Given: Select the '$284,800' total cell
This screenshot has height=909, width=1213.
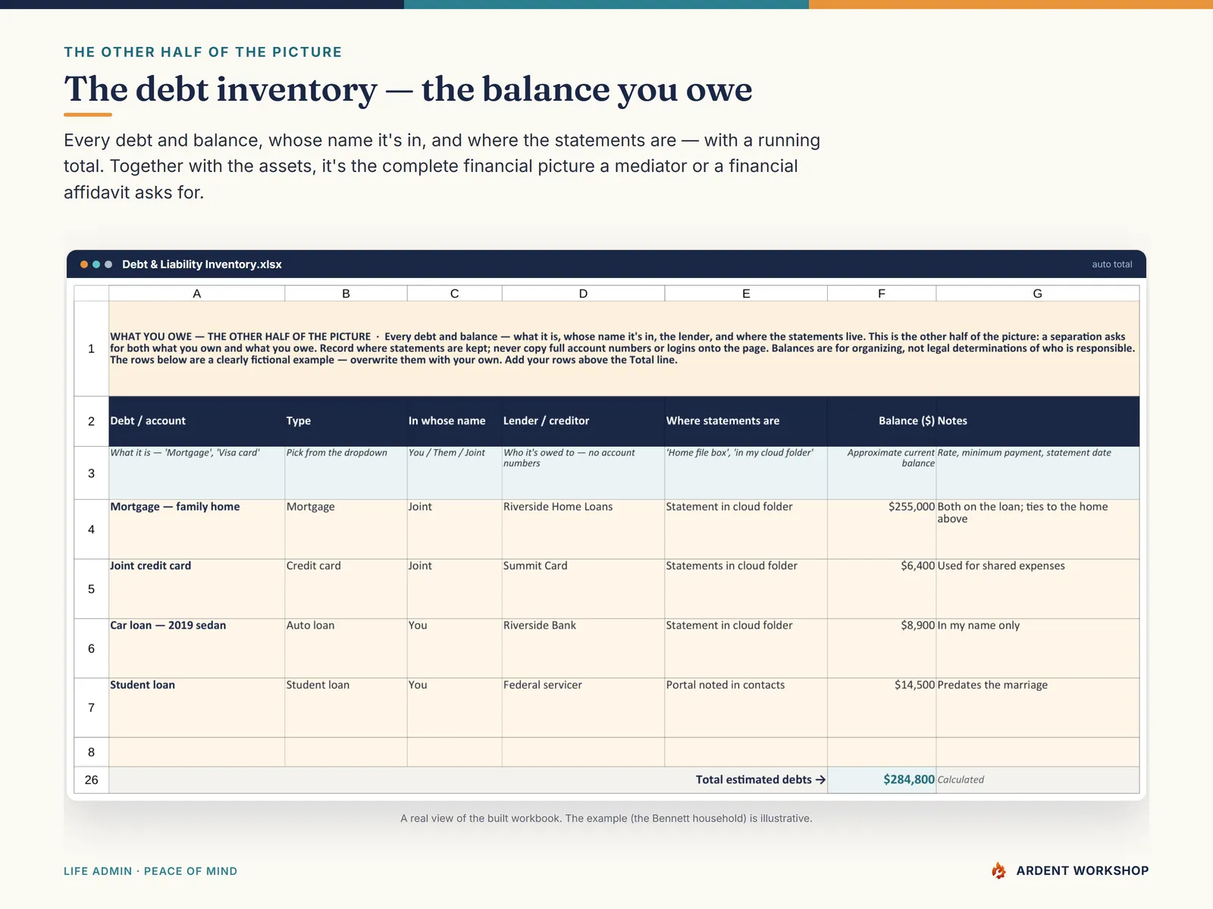Looking at the screenshot, I should [x=882, y=779].
